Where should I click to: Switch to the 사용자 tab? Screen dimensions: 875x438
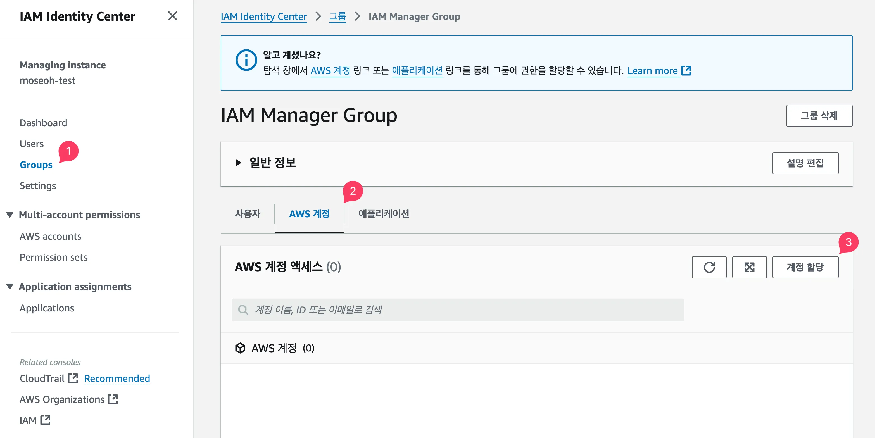coord(248,214)
